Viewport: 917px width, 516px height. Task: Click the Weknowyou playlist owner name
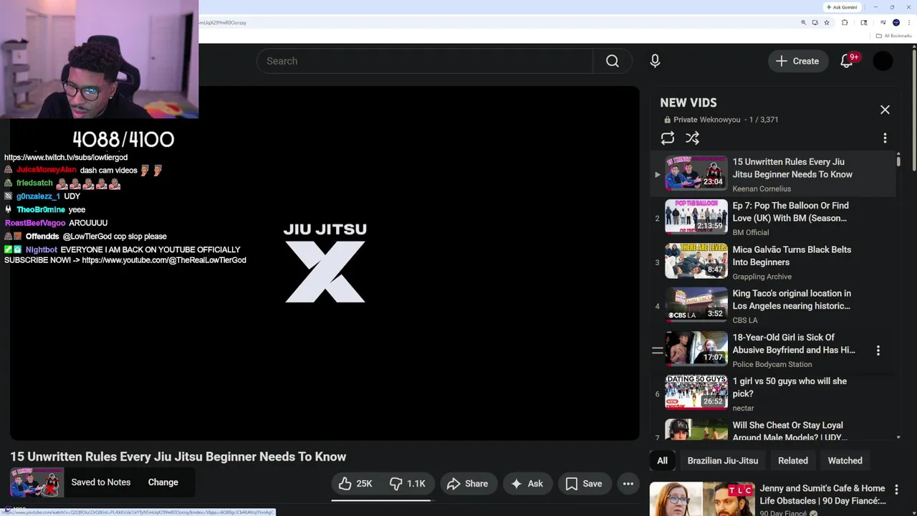point(720,120)
